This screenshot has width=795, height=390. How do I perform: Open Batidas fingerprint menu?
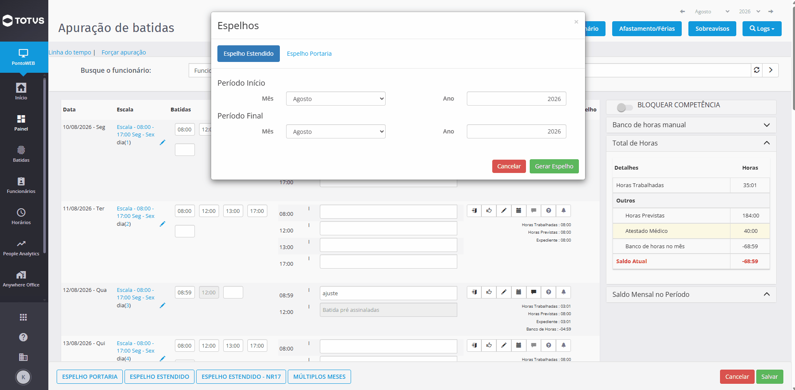[x=21, y=154]
